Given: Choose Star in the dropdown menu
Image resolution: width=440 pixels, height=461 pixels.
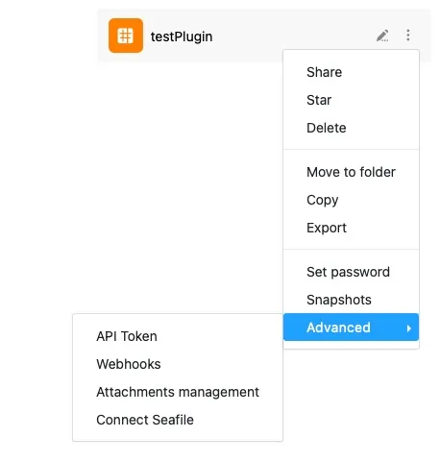Looking at the screenshot, I should [352, 100].
